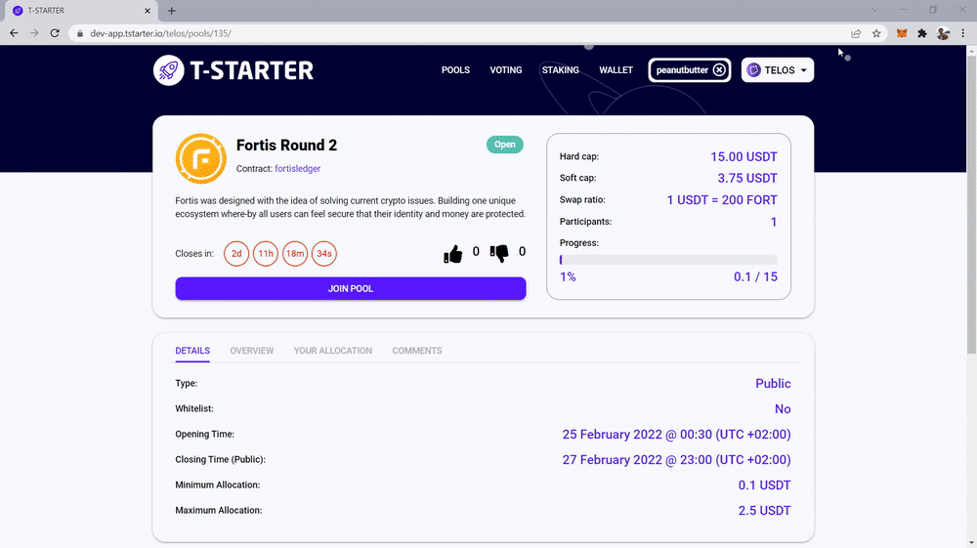This screenshot has width=977, height=548.
Task: Click the 25 February 2022 opening time
Action: (676, 435)
